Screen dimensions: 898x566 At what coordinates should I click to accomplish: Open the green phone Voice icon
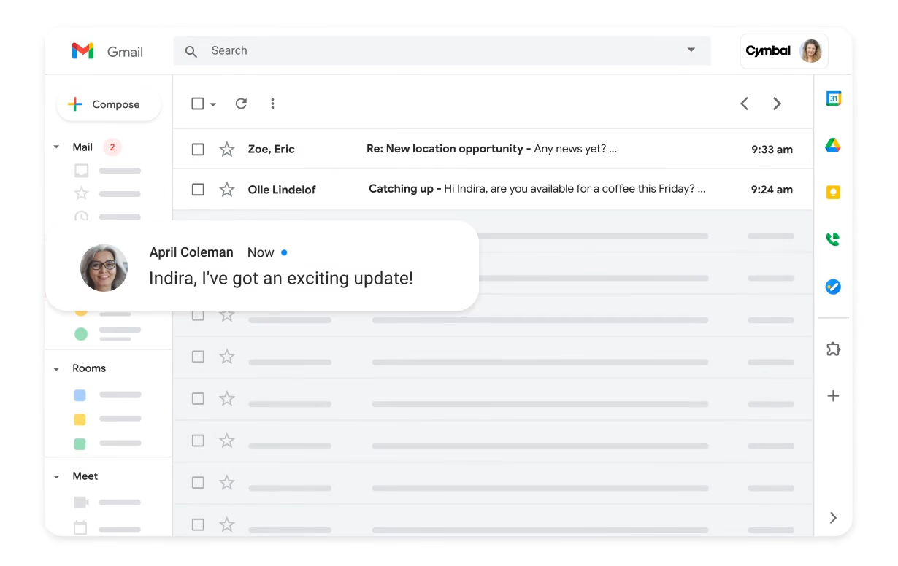click(x=833, y=239)
